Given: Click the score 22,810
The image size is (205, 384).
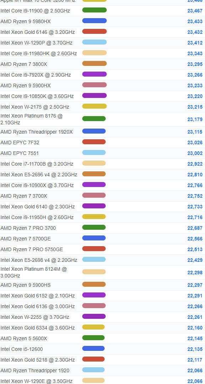Looking at the screenshot, I should 195,175.
